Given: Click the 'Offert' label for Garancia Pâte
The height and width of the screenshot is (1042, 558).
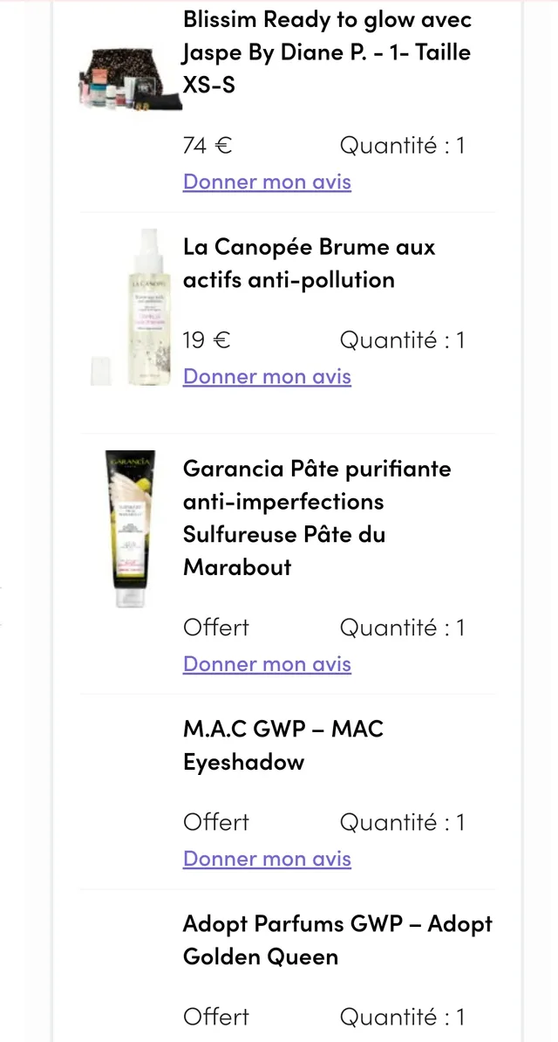Looking at the screenshot, I should tap(216, 627).
